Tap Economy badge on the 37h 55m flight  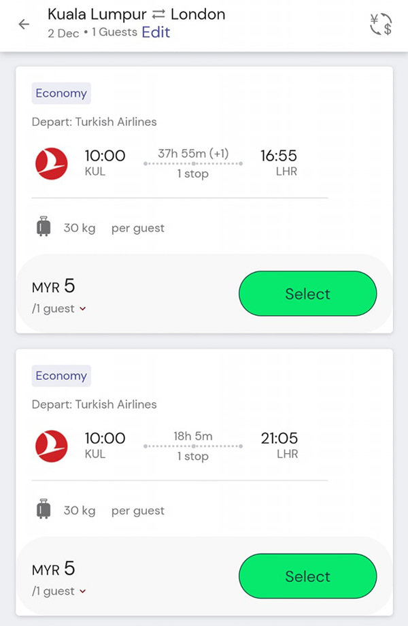click(61, 93)
